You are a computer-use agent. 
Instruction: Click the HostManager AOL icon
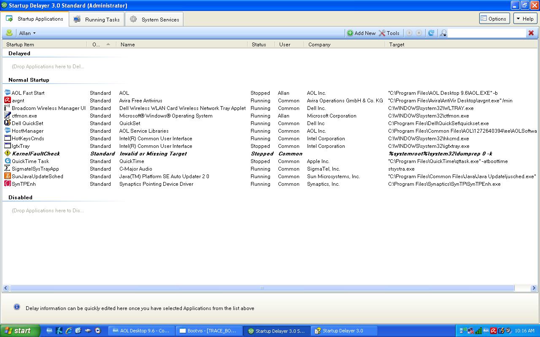(8, 131)
